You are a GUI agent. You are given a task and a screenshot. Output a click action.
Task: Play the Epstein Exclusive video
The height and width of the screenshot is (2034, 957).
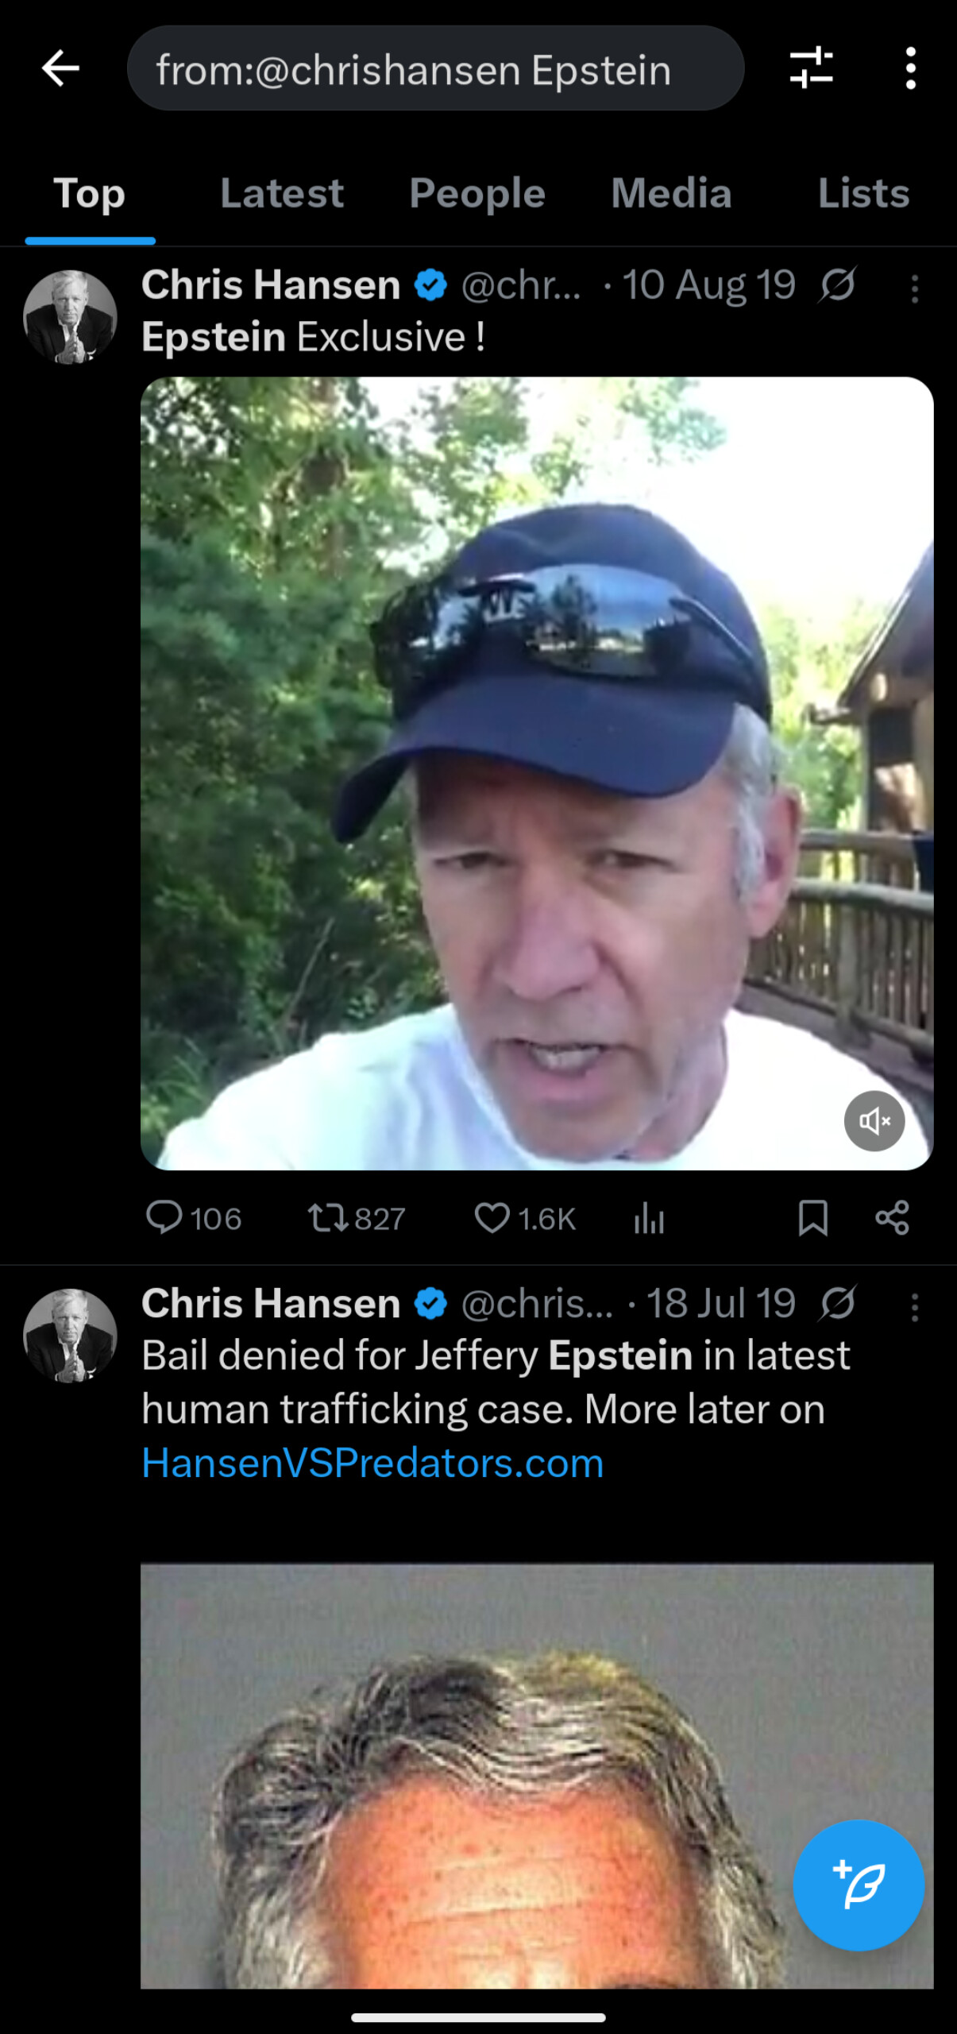point(537,773)
